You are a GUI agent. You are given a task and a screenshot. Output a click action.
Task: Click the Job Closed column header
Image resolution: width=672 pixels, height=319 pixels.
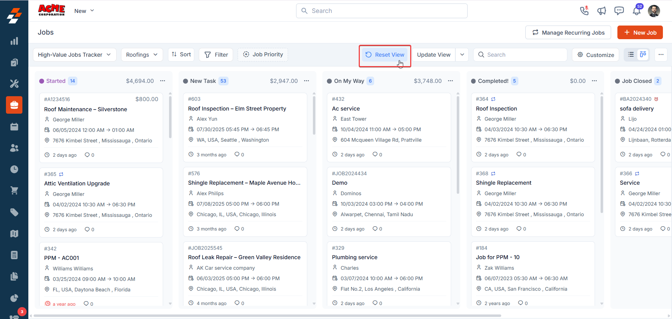[637, 81]
